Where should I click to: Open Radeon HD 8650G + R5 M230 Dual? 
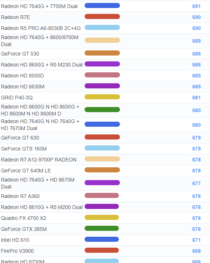(x=42, y=65)
